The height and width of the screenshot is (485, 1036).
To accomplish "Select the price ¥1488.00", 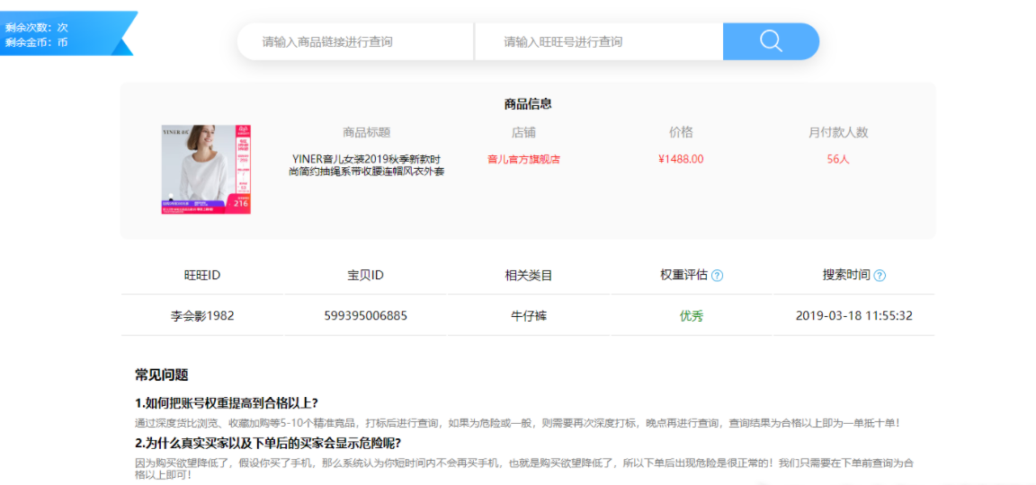I will [x=681, y=159].
